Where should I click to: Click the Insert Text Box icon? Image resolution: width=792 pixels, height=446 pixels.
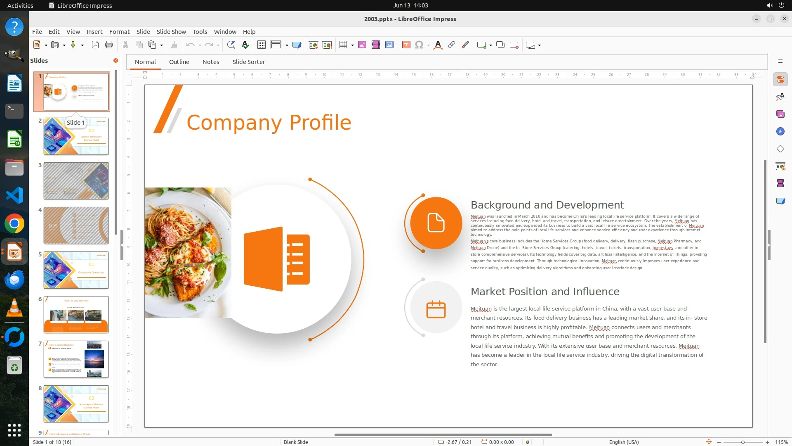[x=406, y=45]
